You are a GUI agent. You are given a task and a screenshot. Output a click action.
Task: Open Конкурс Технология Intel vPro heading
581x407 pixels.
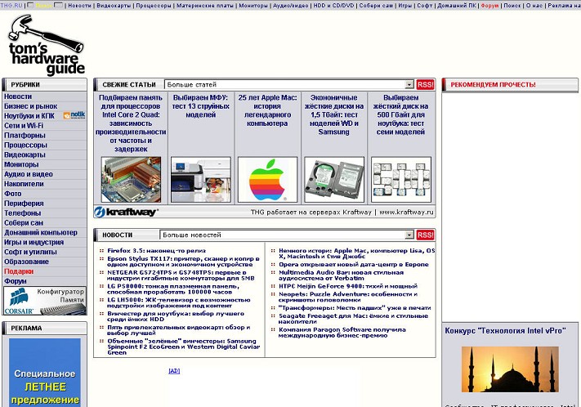505,331
